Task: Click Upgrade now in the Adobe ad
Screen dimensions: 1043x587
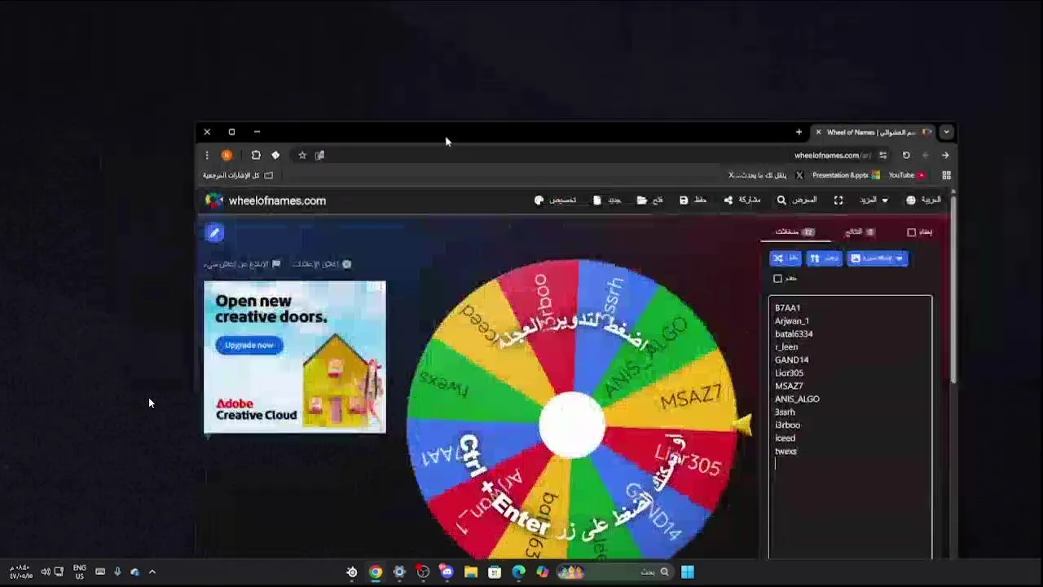Action: tap(249, 345)
